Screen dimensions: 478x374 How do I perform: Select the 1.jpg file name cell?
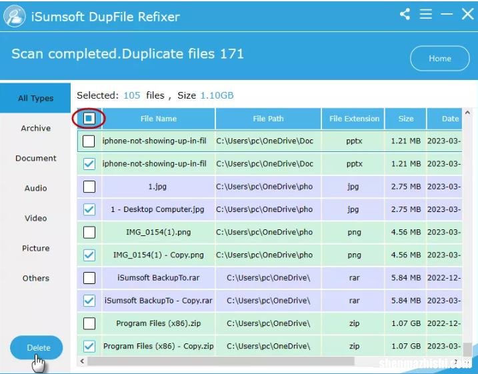(157, 187)
